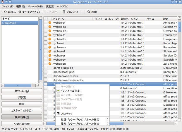
Task: Click the 状態(T) filter button
Action: 22,97
